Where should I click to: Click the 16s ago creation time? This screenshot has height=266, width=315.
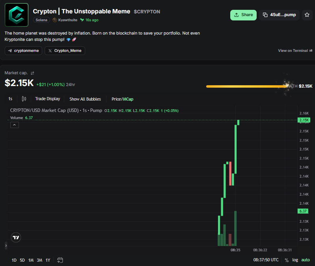(x=89, y=20)
